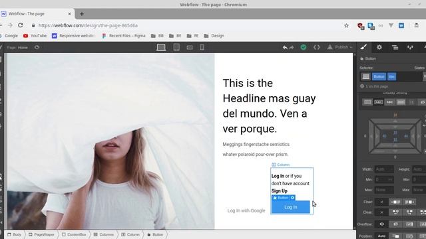Set Float to none (X)
Screen dimensions: 426x239
click(381, 202)
